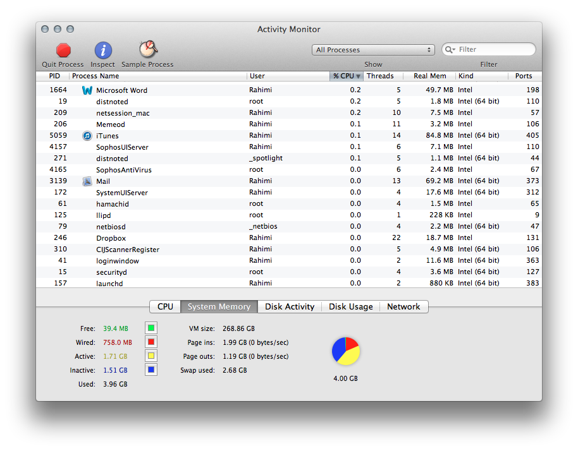Select the launchd process row
This screenshot has width=578, height=451.
click(x=289, y=283)
